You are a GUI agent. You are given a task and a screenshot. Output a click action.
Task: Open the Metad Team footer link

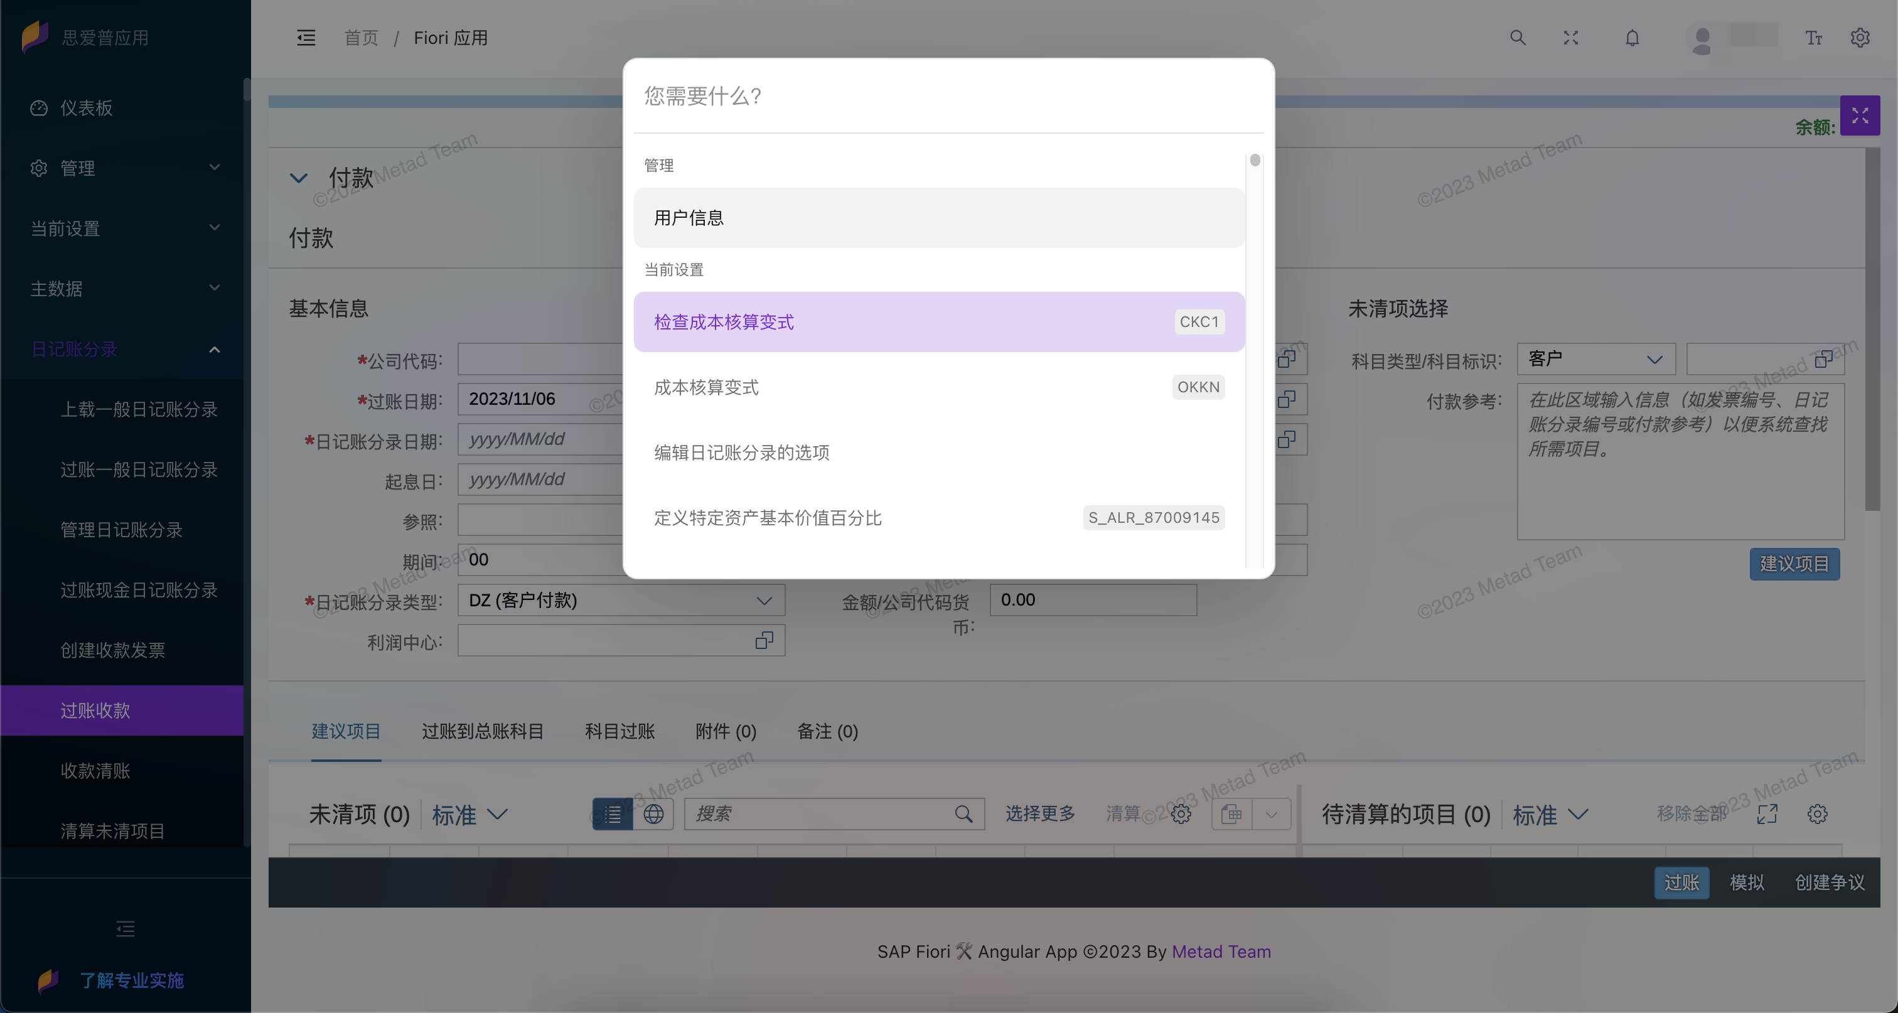click(x=1220, y=952)
